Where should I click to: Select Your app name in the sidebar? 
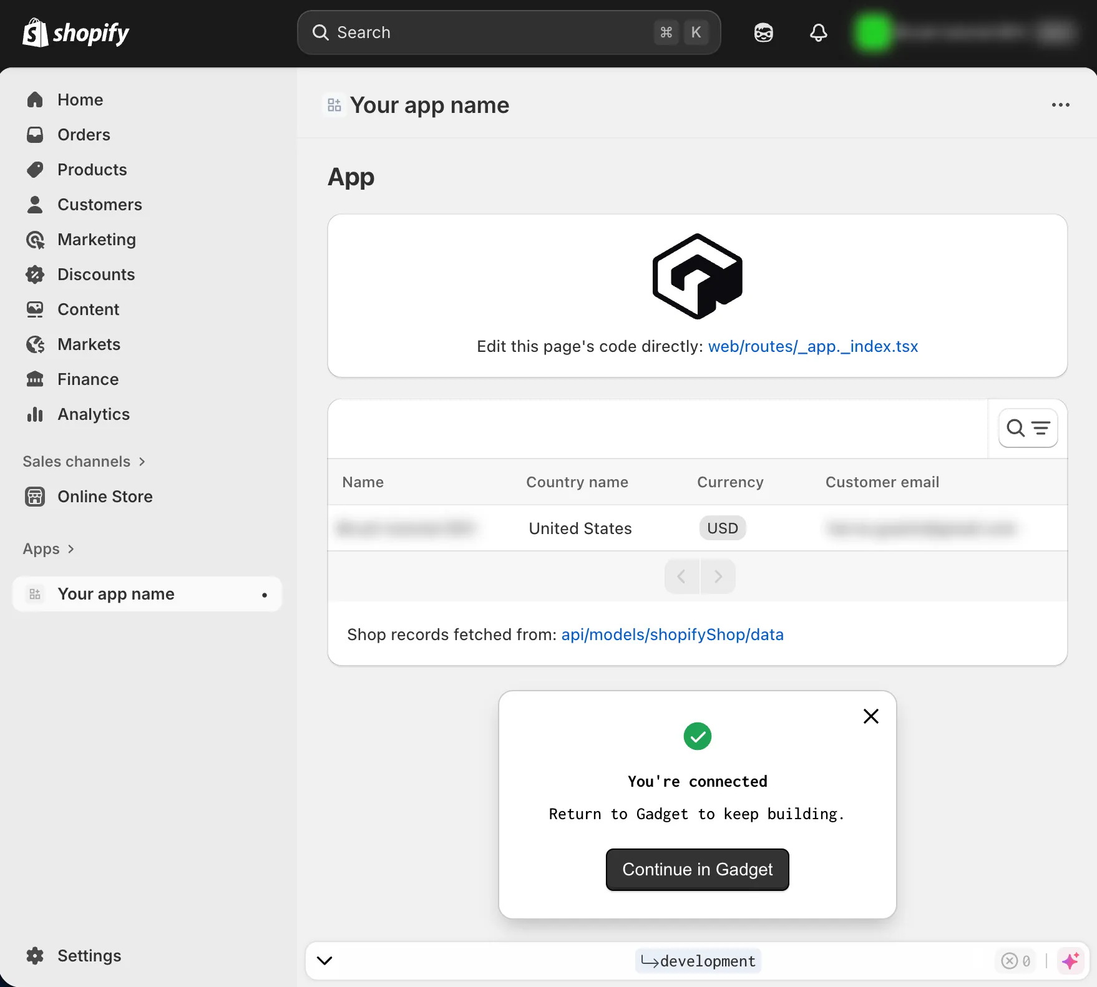click(116, 593)
